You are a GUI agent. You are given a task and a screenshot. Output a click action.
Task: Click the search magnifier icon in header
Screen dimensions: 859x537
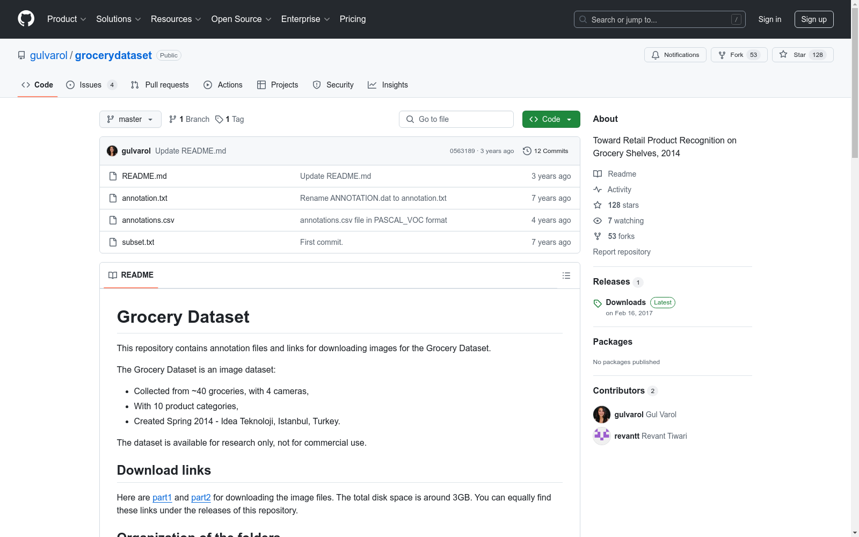[583, 19]
